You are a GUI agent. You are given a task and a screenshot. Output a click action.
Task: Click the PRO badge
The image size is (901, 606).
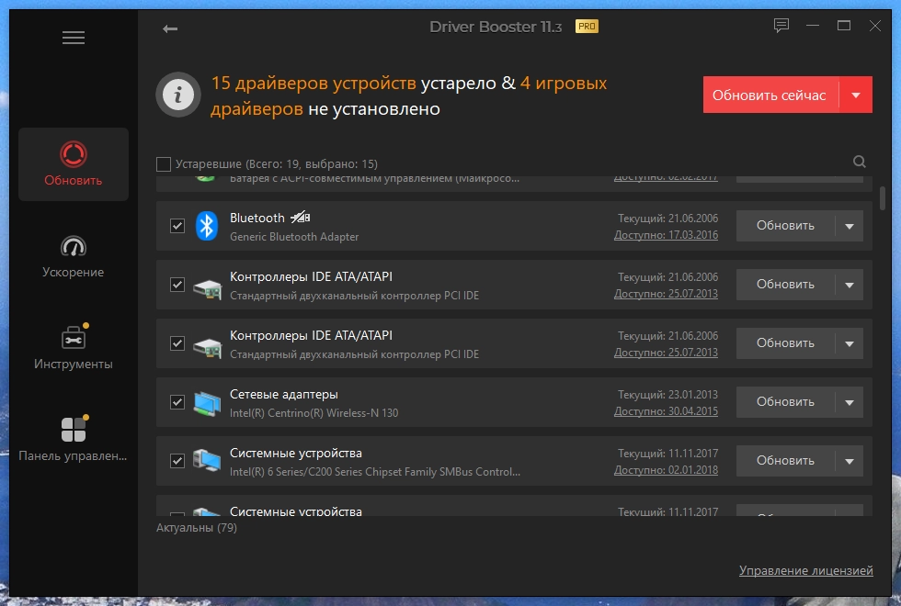587,27
